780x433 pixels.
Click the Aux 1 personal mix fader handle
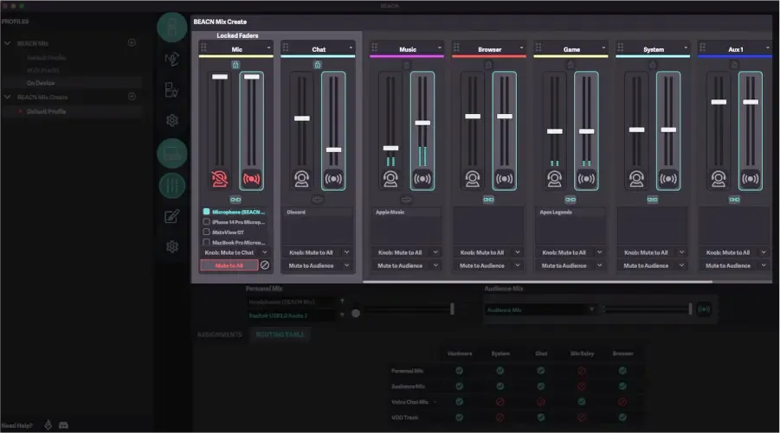[x=719, y=102]
